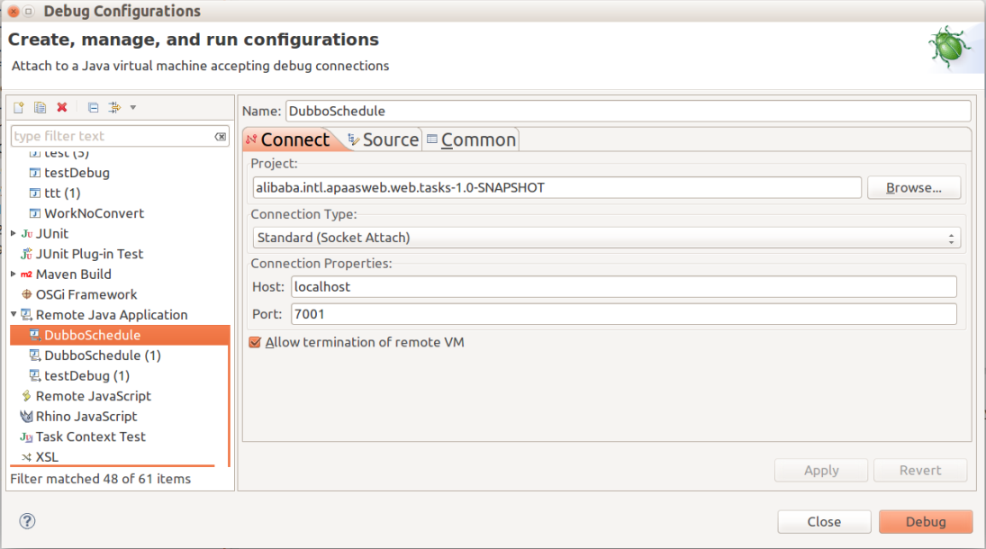Viewport: 986px width, 549px height.
Task: Toggle Allow termination of remote VM
Action: 255,342
